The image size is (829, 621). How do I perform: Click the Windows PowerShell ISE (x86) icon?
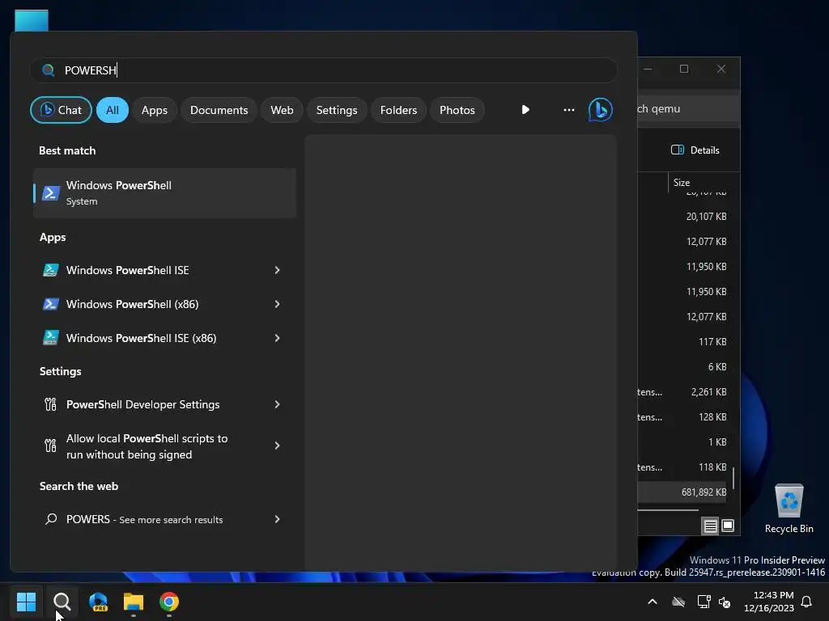click(51, 338)
